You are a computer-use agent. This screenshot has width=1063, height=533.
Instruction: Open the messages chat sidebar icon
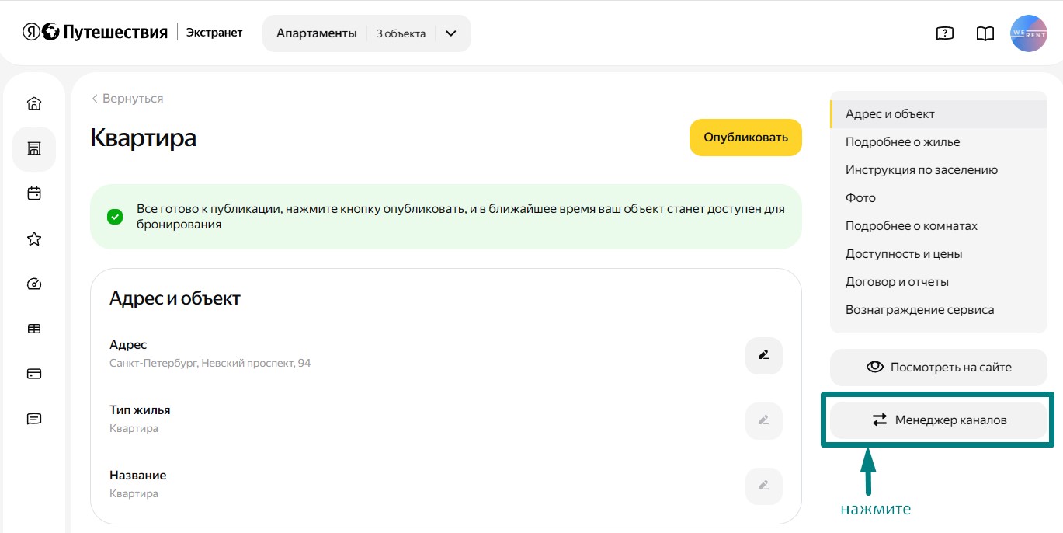click(x=34, y=419)
